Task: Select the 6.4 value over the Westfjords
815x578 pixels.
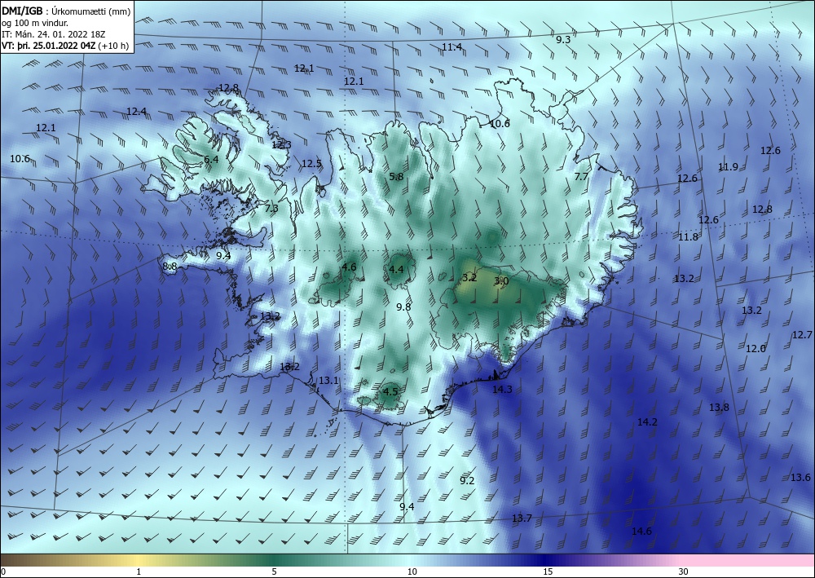Action: tap(211, 160)
